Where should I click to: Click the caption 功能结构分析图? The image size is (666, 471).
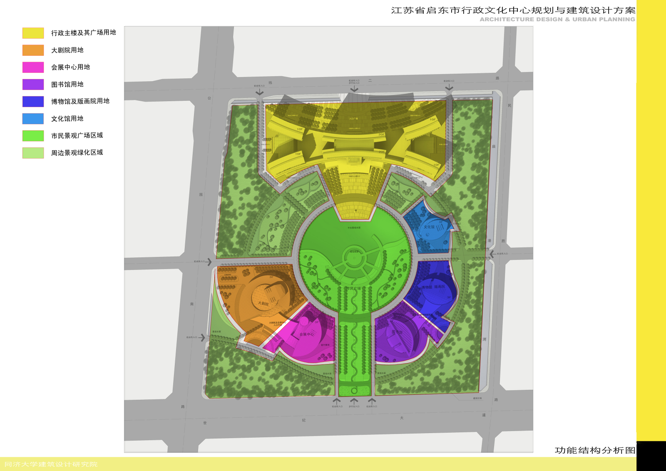click(595, 450)
